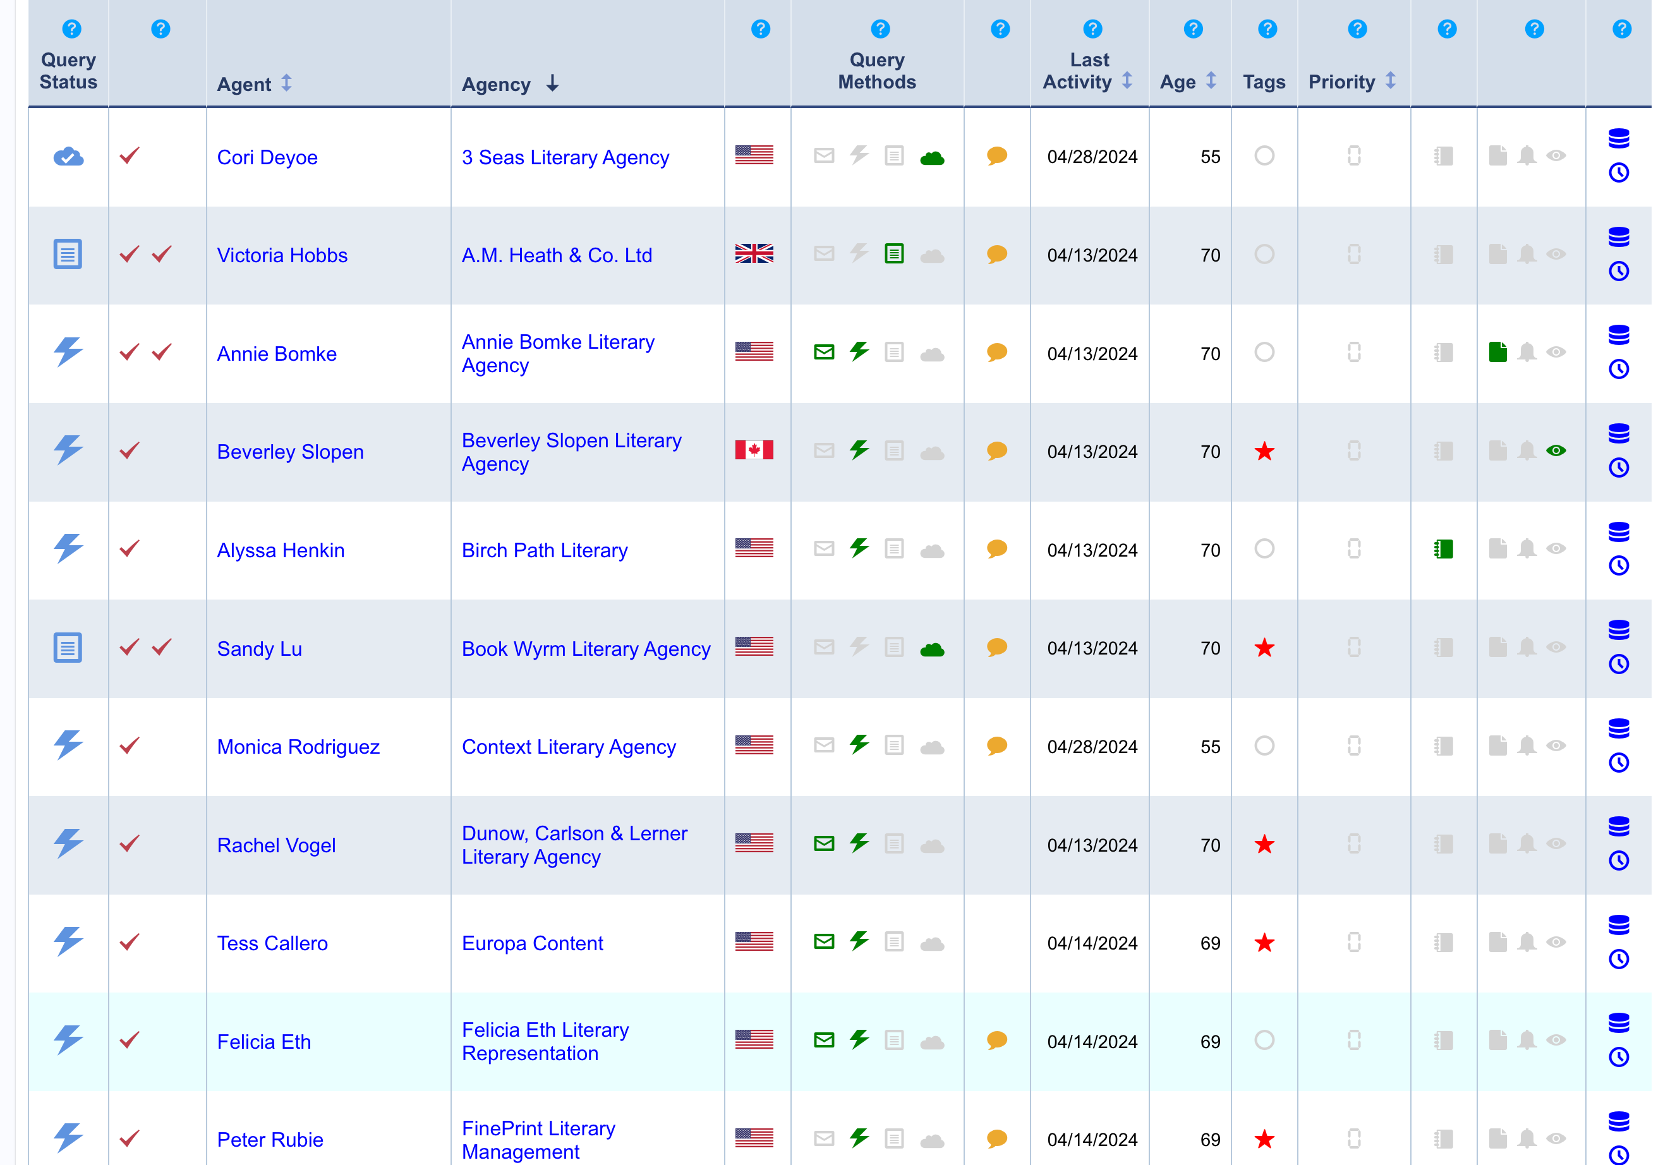Click the notebook icon for Victoria Hobbs

point(1444,254)
